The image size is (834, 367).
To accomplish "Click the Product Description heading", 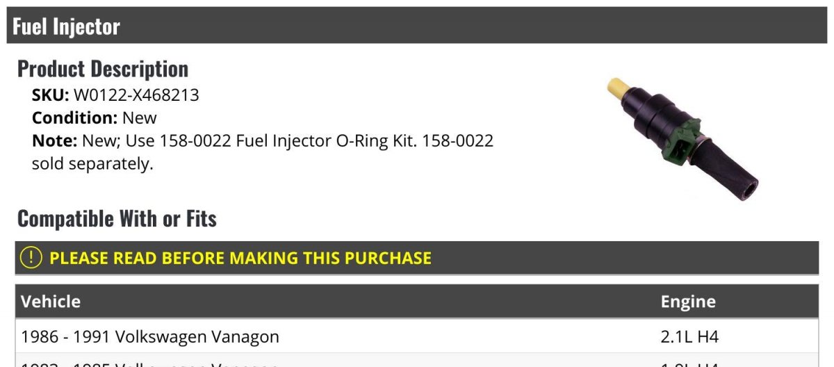I will coord(103,69).
